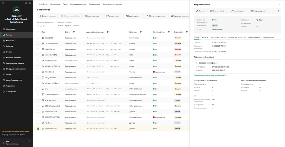Image resolution: width=285 pixels, height=147 pixels.
Task: Check the Schneider M340 row checkbox
Action: [38, 55]
